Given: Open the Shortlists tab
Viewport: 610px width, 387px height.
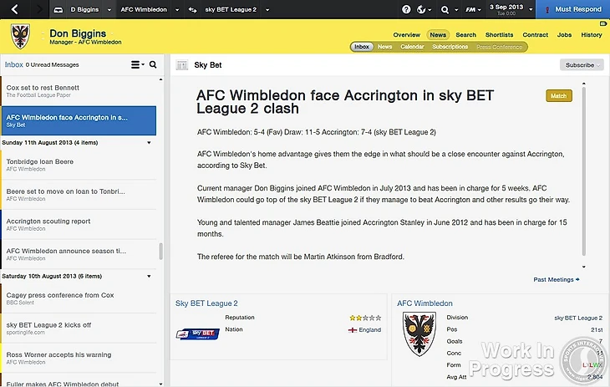Looking at the screenshot, I should click(x=499, y=35).
